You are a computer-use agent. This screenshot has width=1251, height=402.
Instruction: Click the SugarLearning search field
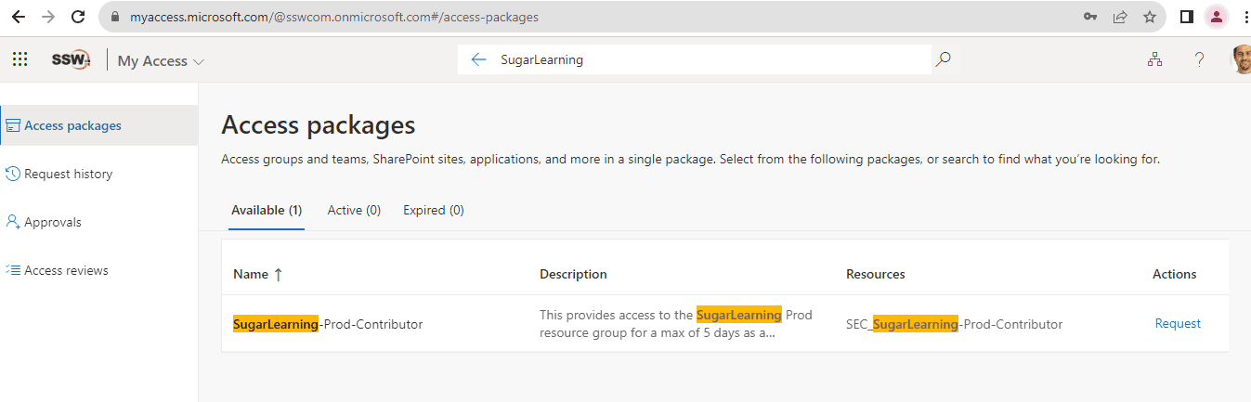click(x=706, y=59)
